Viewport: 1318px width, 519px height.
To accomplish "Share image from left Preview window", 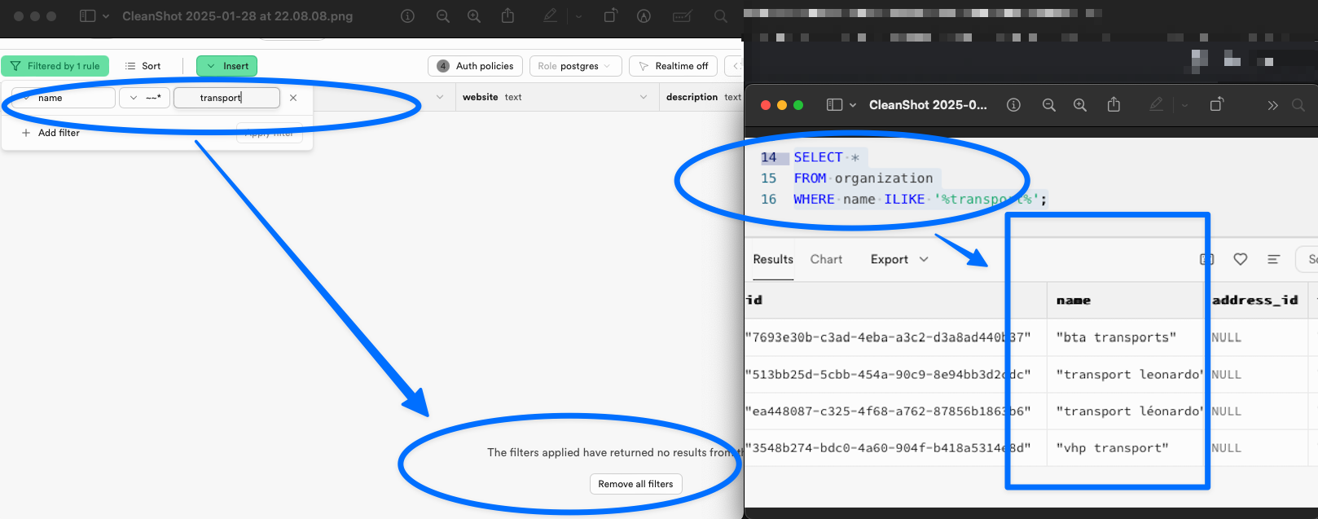I will click(x=507, y=15).
